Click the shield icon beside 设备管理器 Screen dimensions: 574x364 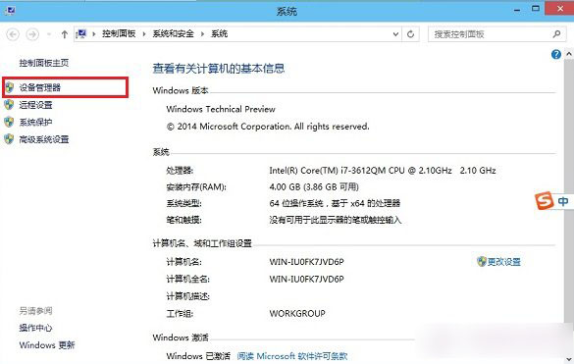pyautogui.click(x=9, y=87)
